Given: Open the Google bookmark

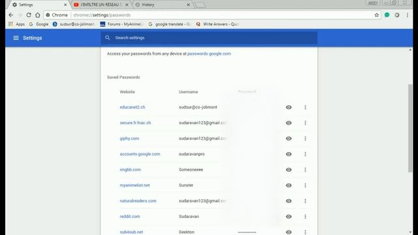Looking at the screenshot, I should [39, 24].
